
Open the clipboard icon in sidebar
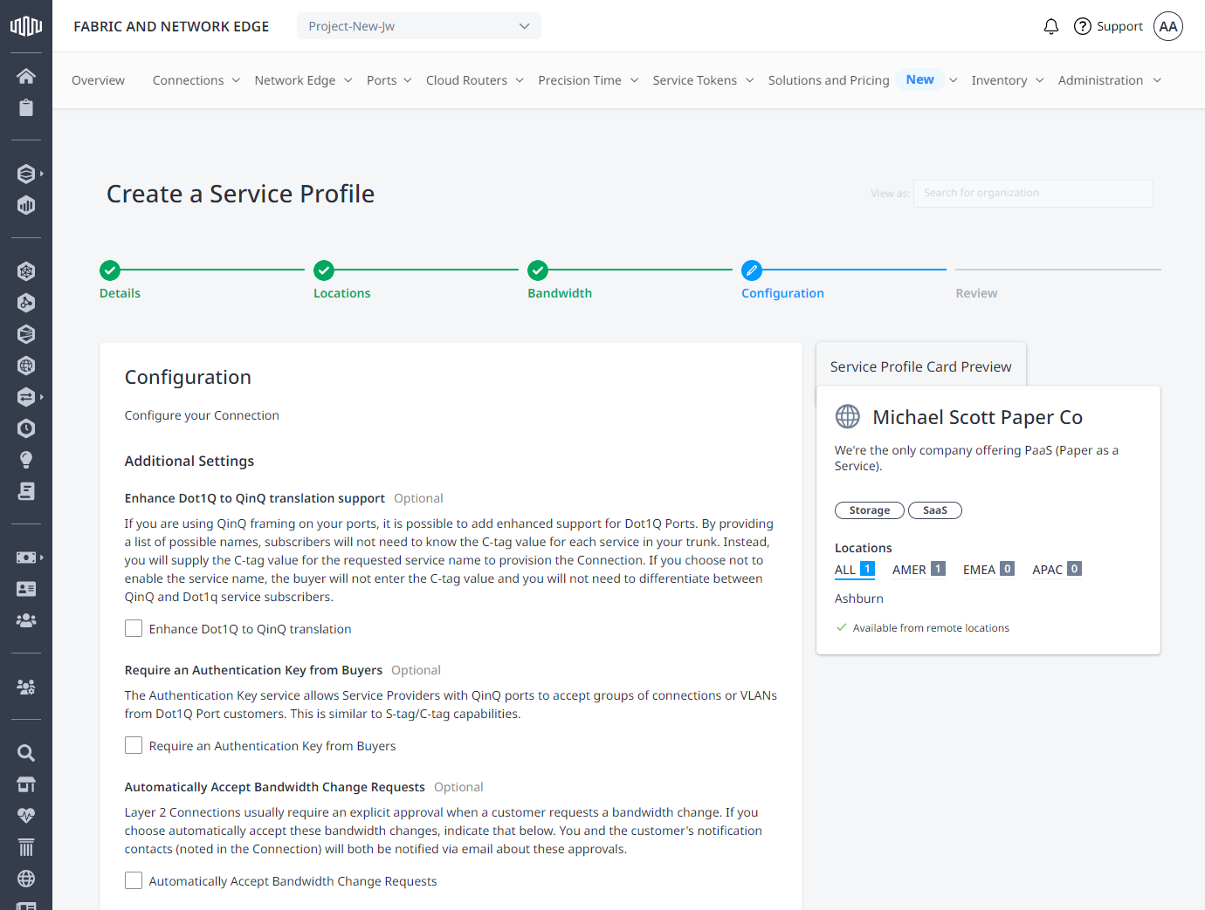tap(26, 107)
